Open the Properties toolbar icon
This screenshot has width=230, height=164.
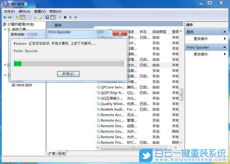tap(29, 18)
